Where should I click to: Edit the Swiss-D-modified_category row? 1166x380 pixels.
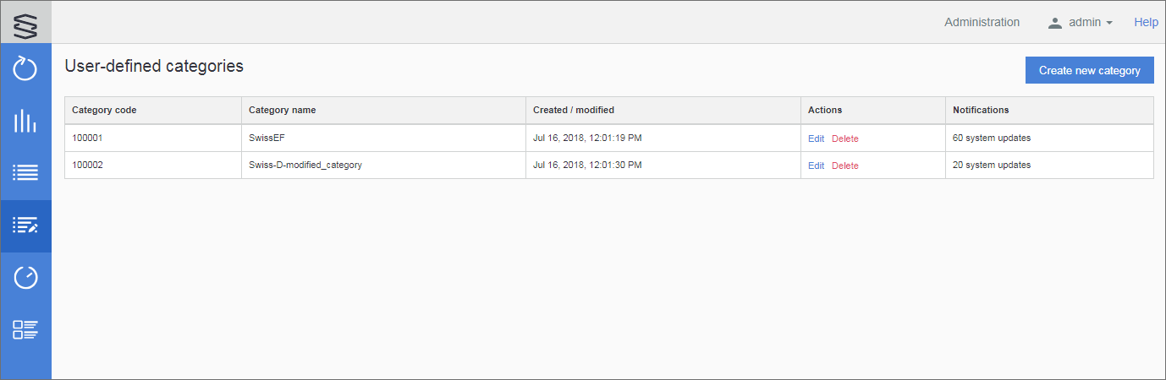coord(816,166)
